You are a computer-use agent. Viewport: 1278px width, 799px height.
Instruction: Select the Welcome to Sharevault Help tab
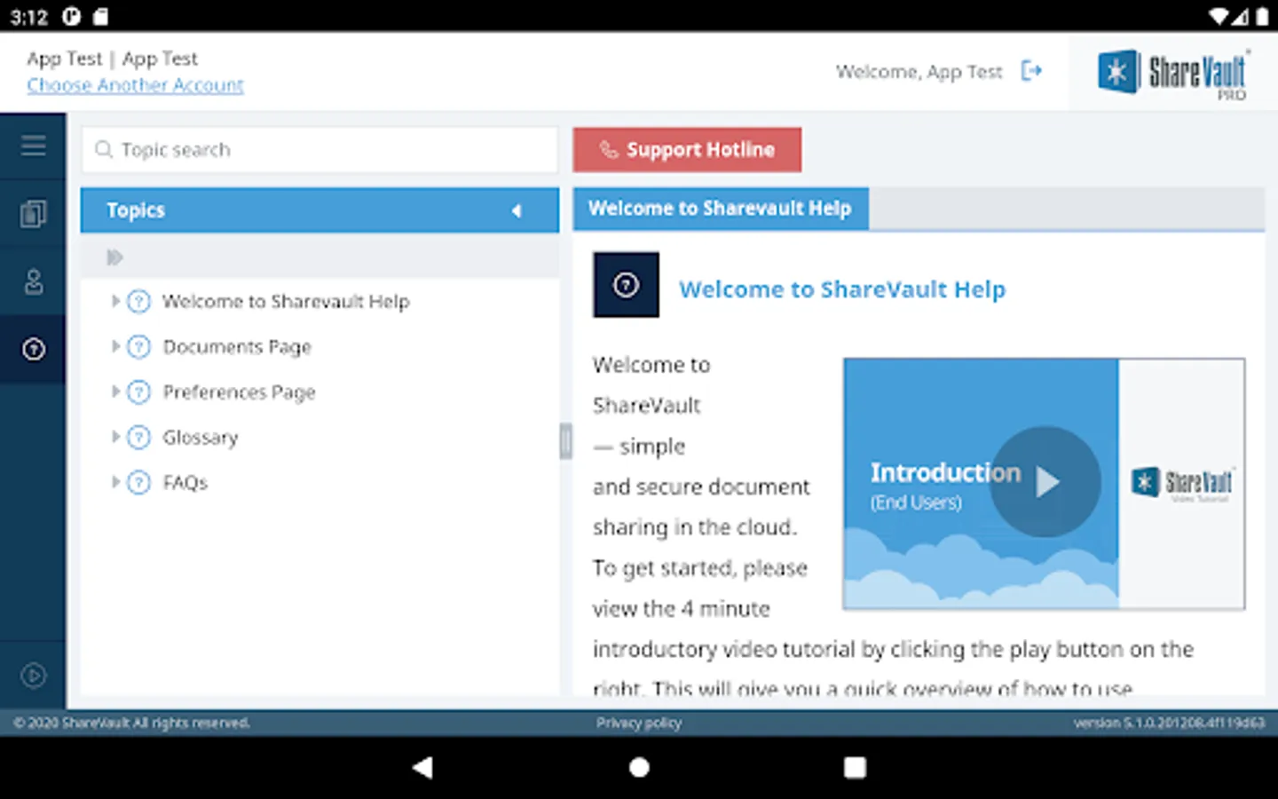coord(721,209)
